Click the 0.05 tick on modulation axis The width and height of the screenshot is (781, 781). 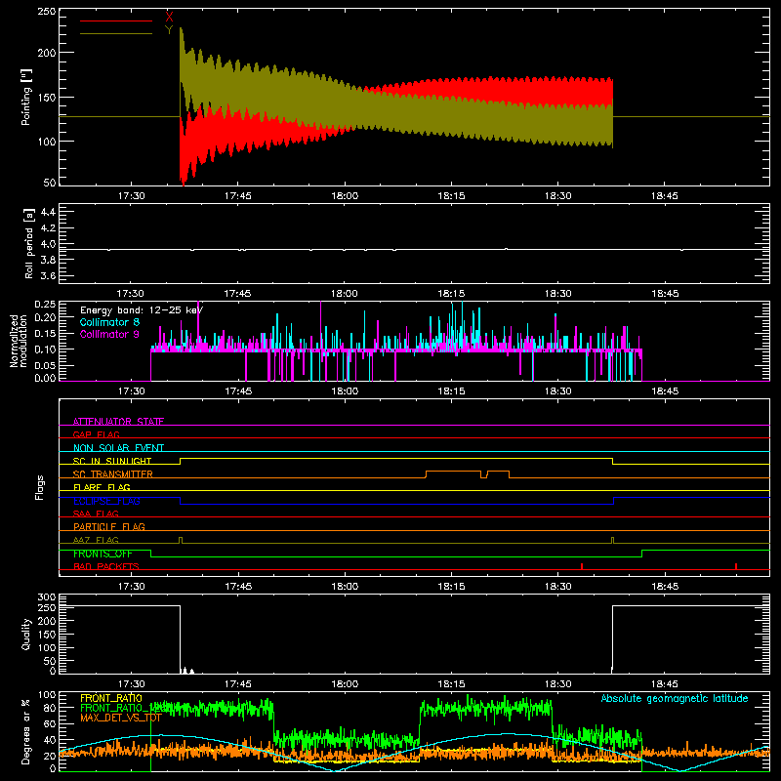pyautogui.click(x=45, y=365)
